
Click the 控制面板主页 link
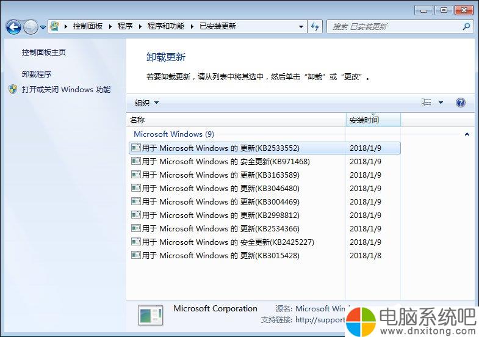pyautogui.click(x=44, y=53)
